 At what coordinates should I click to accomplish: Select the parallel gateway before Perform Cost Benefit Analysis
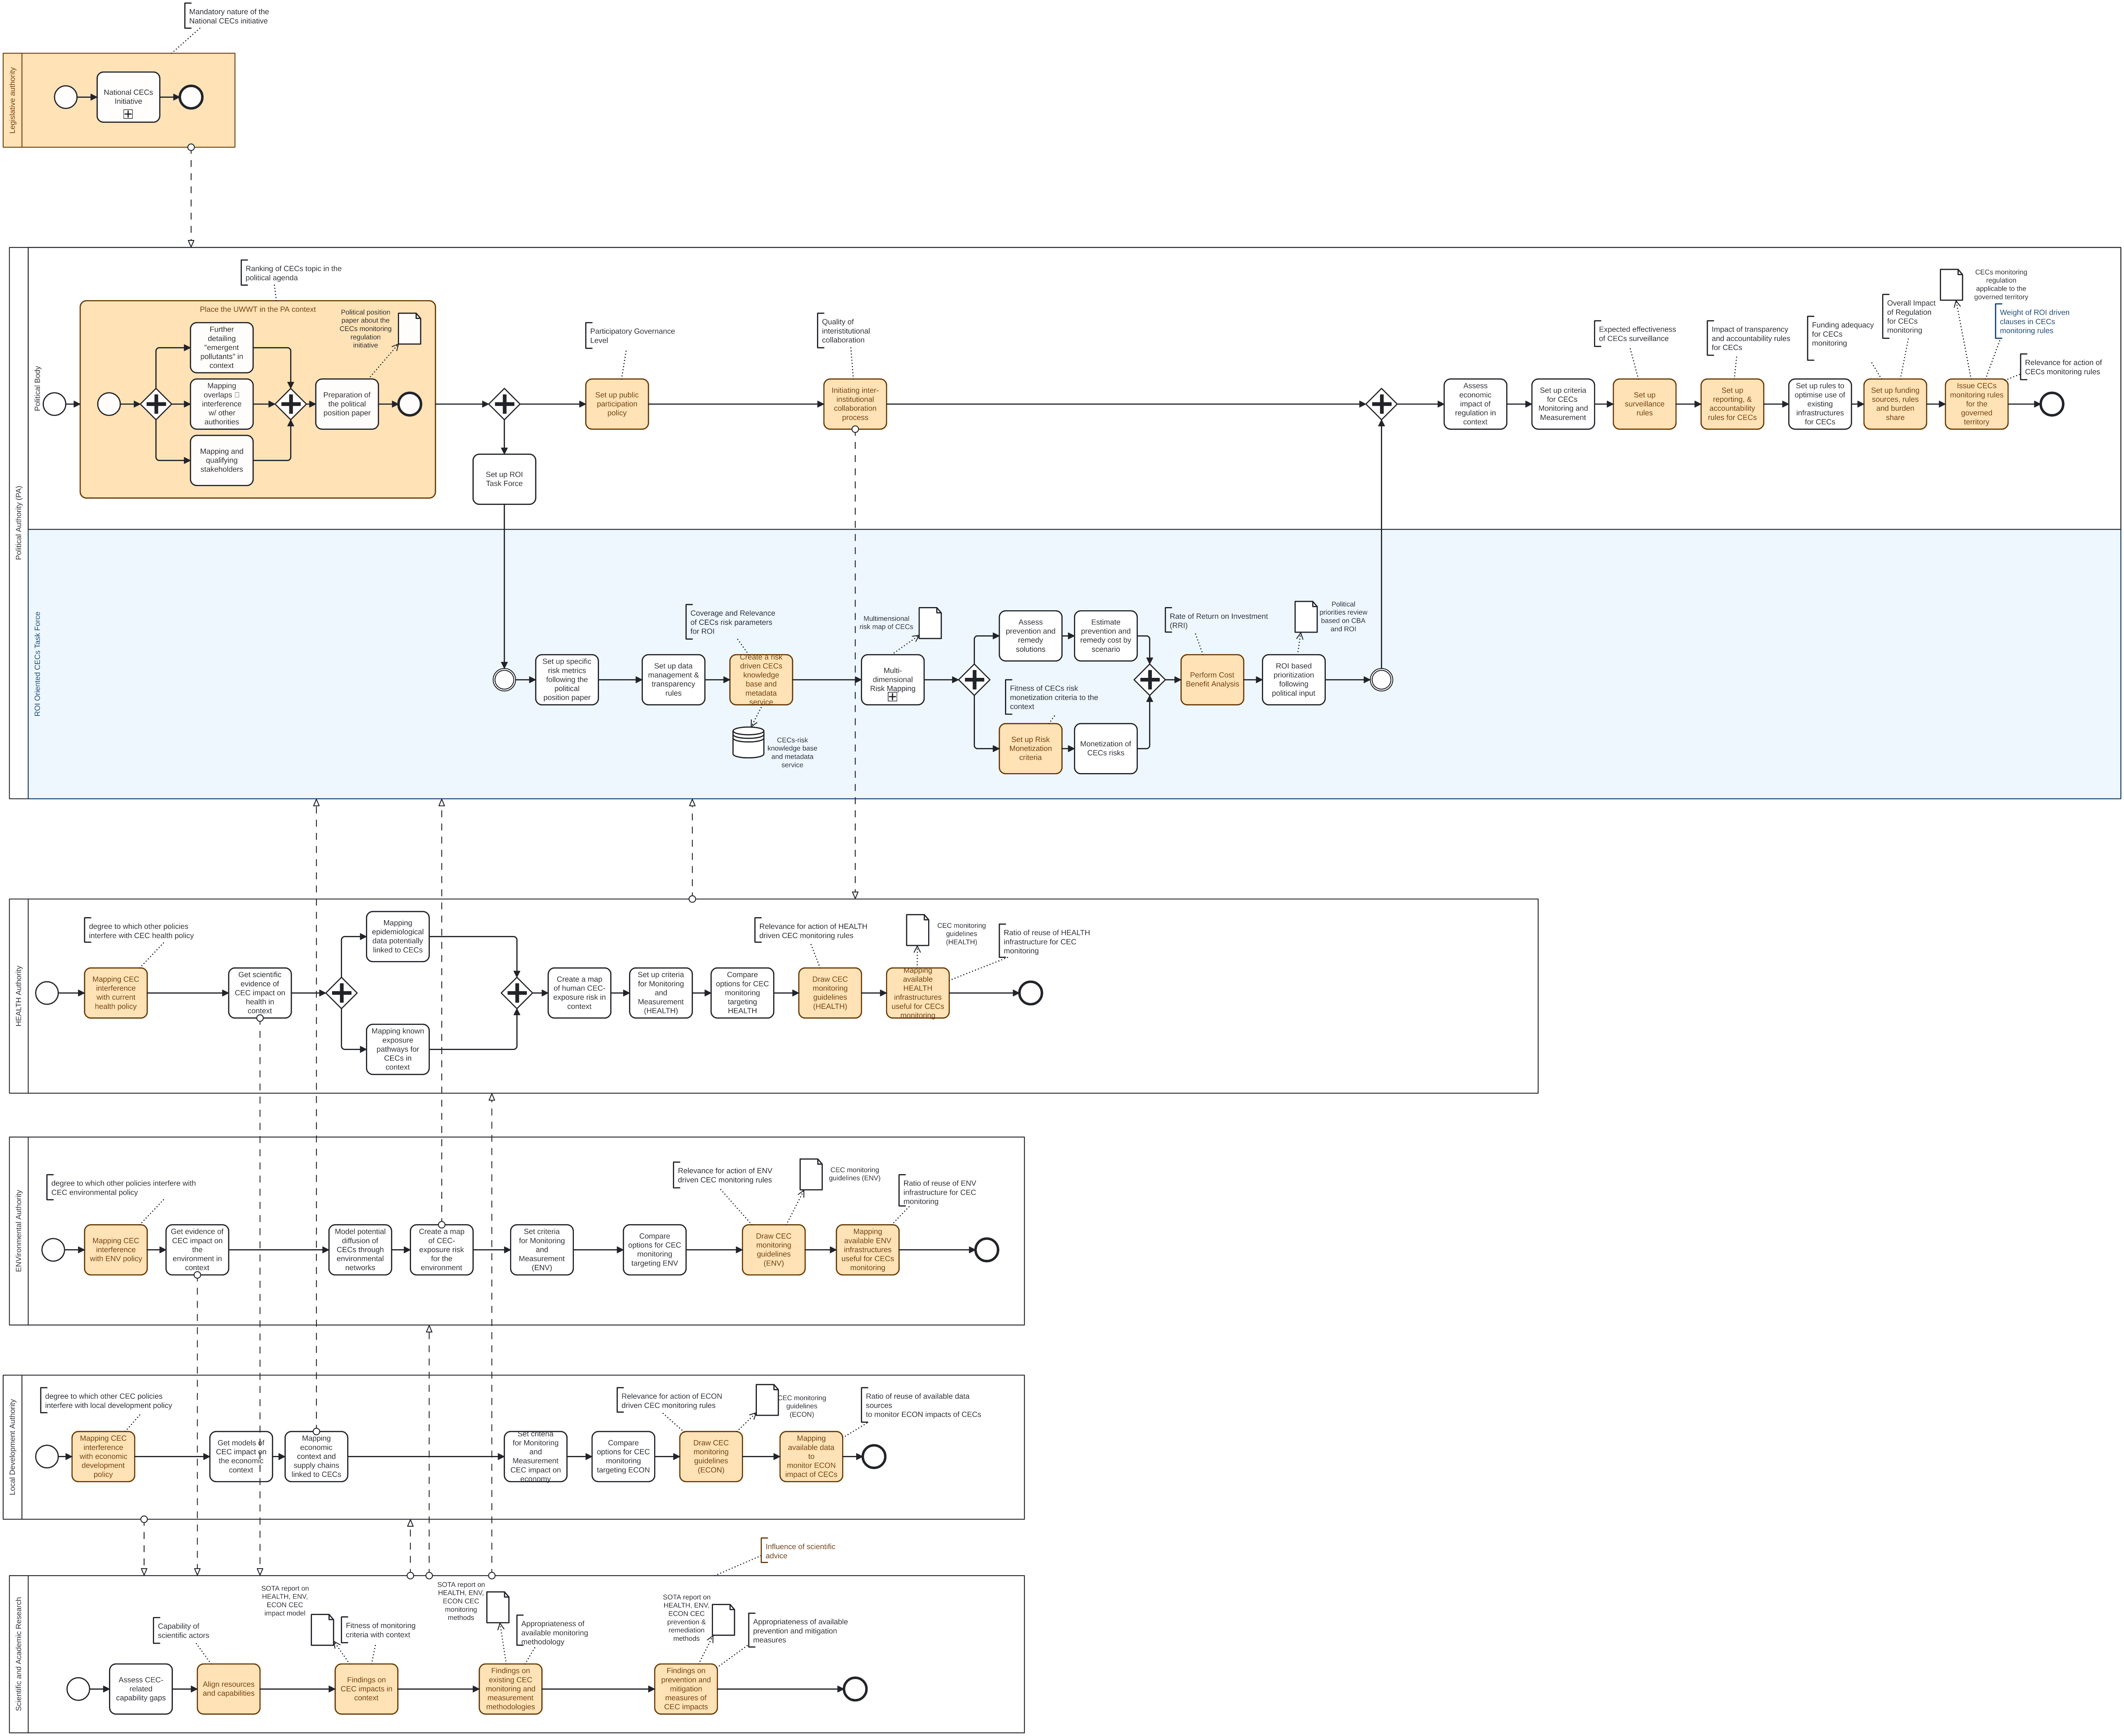[x=1150, y=680]
